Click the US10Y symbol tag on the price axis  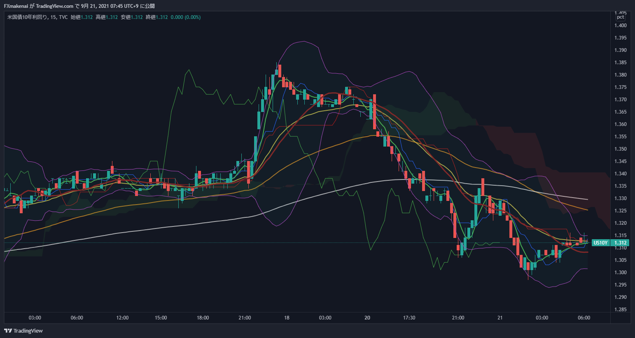tap(600, 243)
